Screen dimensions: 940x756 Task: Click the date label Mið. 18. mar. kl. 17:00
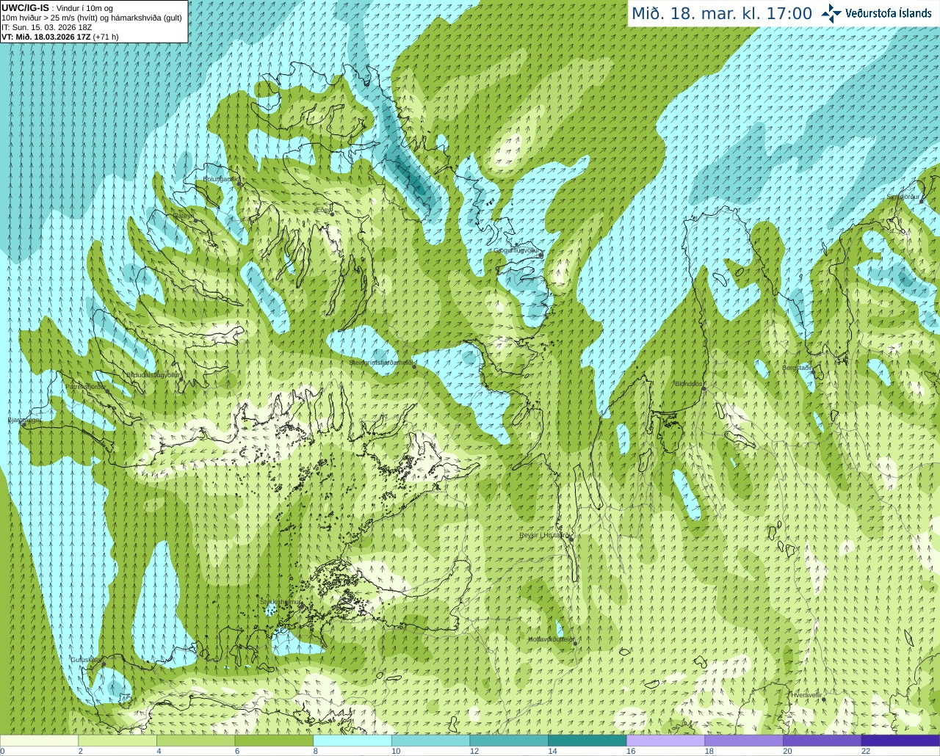(x=722, y=14)
